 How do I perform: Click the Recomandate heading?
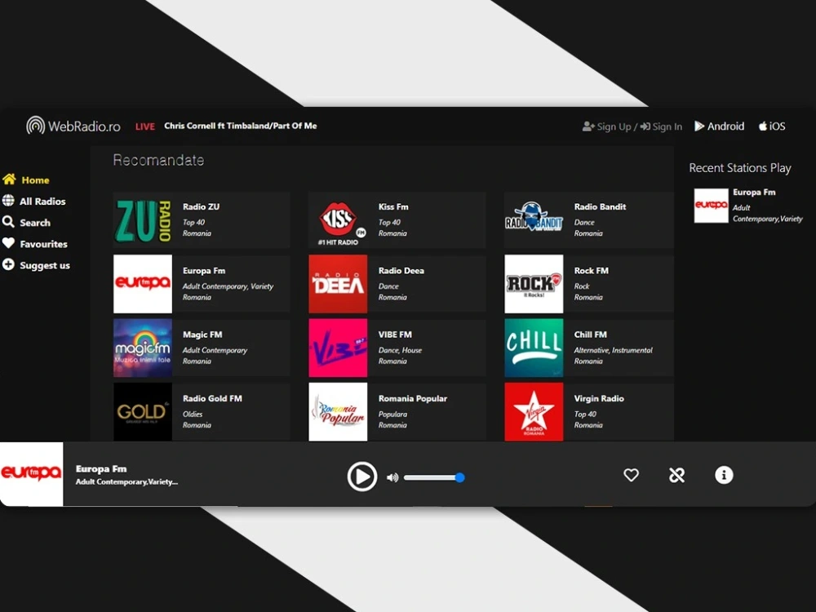159,160
